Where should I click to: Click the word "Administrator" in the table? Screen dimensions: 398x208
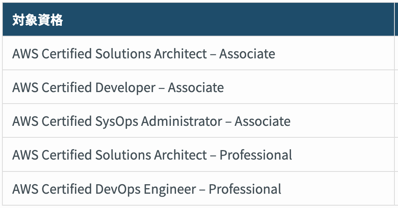tap(182, 121)
